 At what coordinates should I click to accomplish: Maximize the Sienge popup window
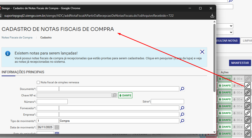pyautogui.click(x=200, y=8)
